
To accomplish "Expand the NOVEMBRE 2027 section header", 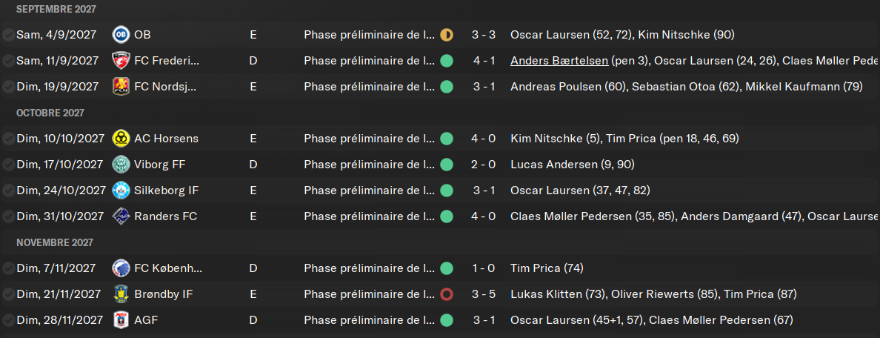I will (x=54, y=242).
